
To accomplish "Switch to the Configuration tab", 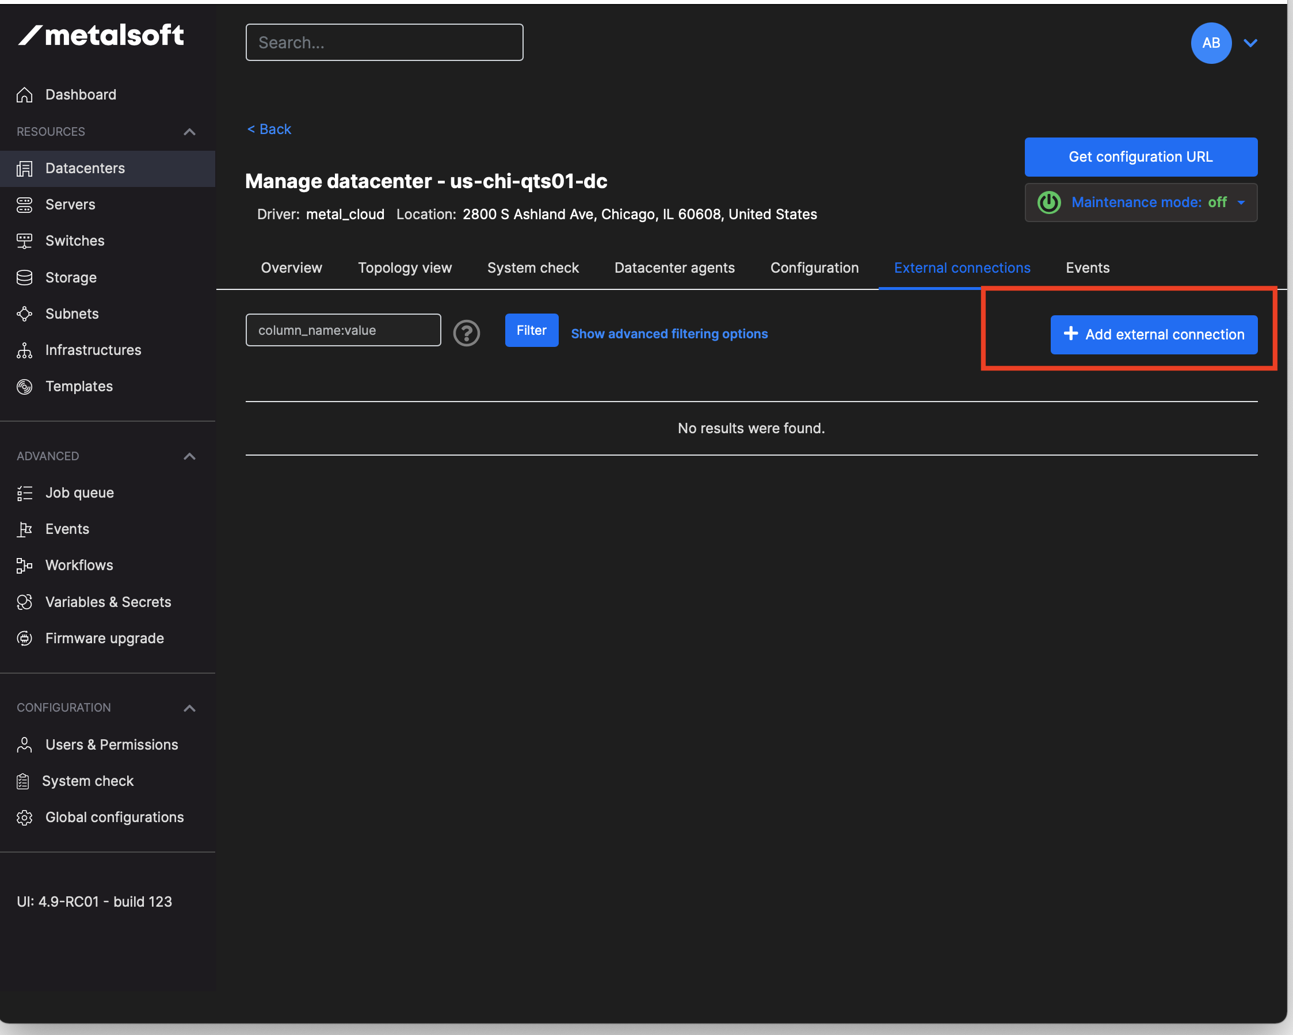I will 814,268.
